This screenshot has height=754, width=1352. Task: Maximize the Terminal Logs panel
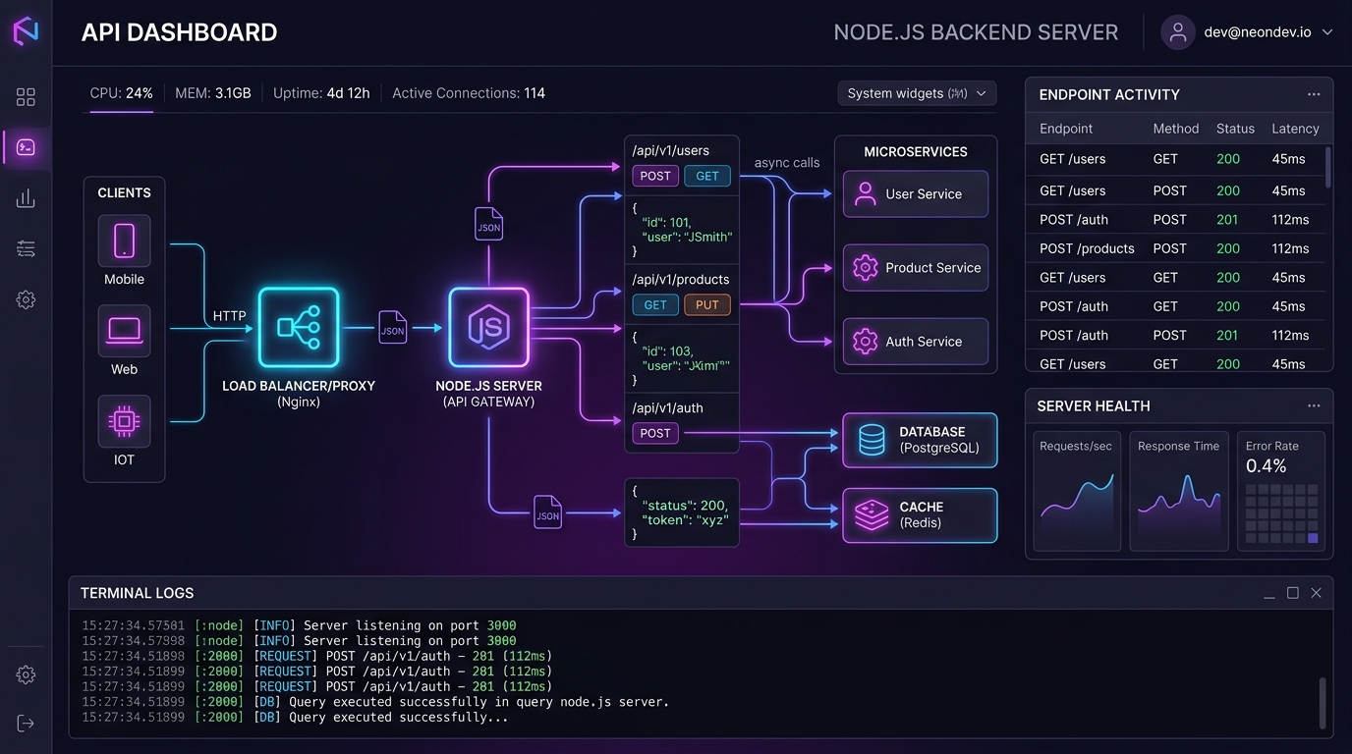tap(1293, 593)
